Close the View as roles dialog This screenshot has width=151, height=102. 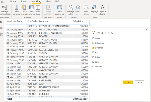click(x=146, y=29)
